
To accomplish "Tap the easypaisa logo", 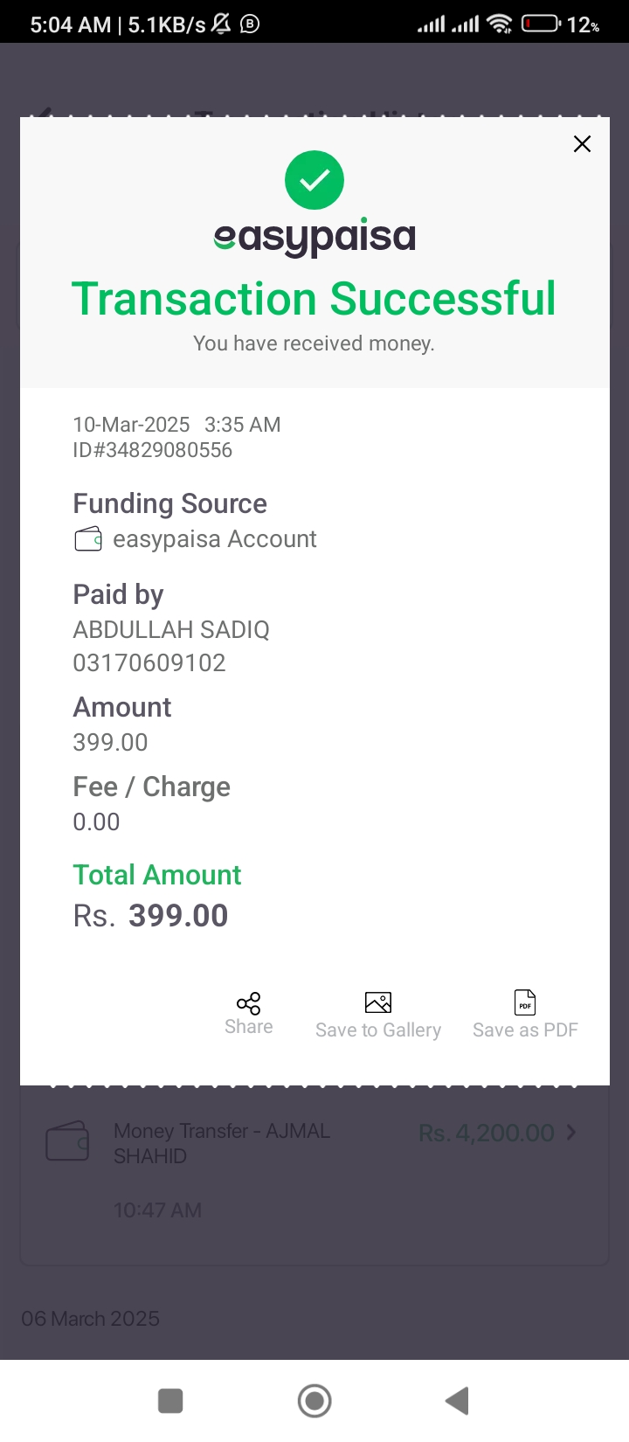I will (x=314, y=237).
